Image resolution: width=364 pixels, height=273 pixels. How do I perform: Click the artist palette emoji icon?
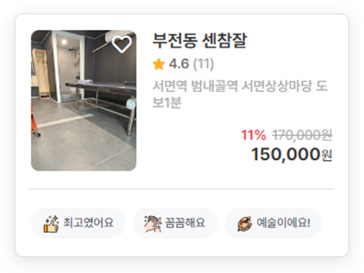[245, 224]
